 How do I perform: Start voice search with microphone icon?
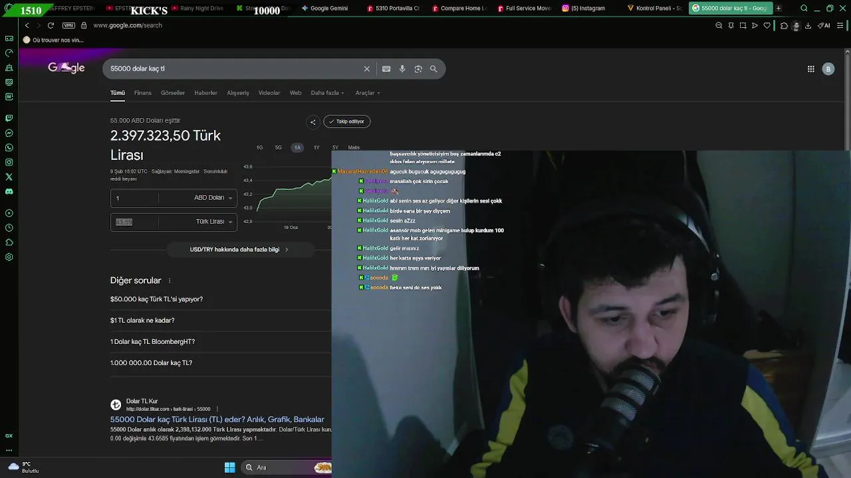tap(402, 68)
